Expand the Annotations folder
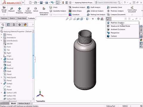 tap(1, 37)
